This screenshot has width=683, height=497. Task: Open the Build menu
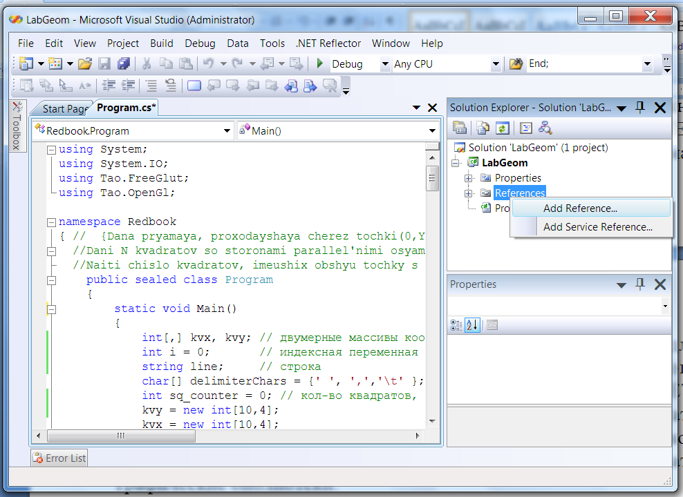(x=162, y=43)
